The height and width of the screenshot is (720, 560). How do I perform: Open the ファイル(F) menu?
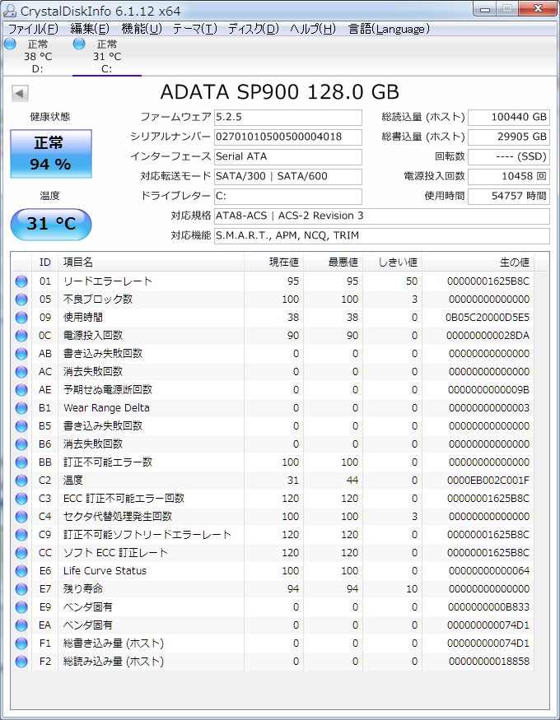tap(33, 29)
